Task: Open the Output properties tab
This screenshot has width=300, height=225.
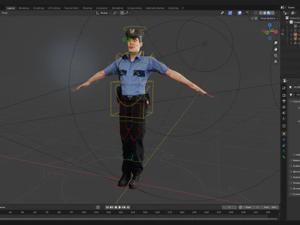Action: (x=284, y=101)
